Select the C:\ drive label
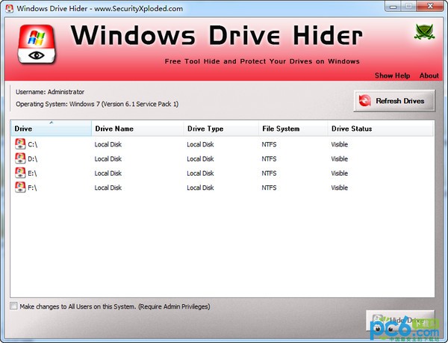Image resolution: width=448 pixels, height=343 pixels. (x=33, y=144)
